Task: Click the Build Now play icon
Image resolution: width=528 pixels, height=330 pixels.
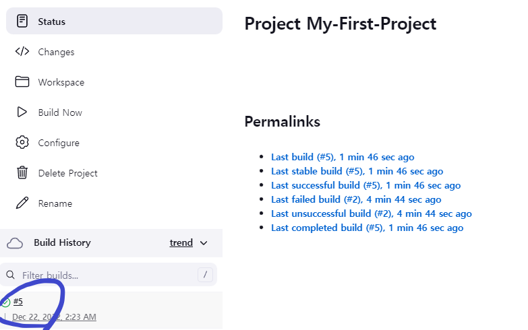Action: tap(22, 112)
